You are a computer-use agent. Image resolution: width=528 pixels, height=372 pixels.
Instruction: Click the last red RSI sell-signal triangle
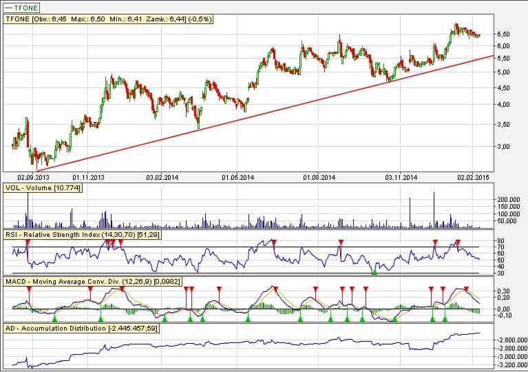(x=458, y=242)
